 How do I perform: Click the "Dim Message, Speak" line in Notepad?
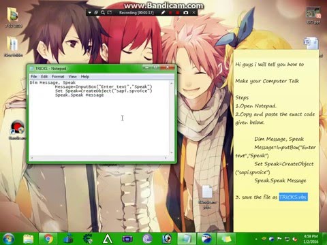click(x=52, y=82)
